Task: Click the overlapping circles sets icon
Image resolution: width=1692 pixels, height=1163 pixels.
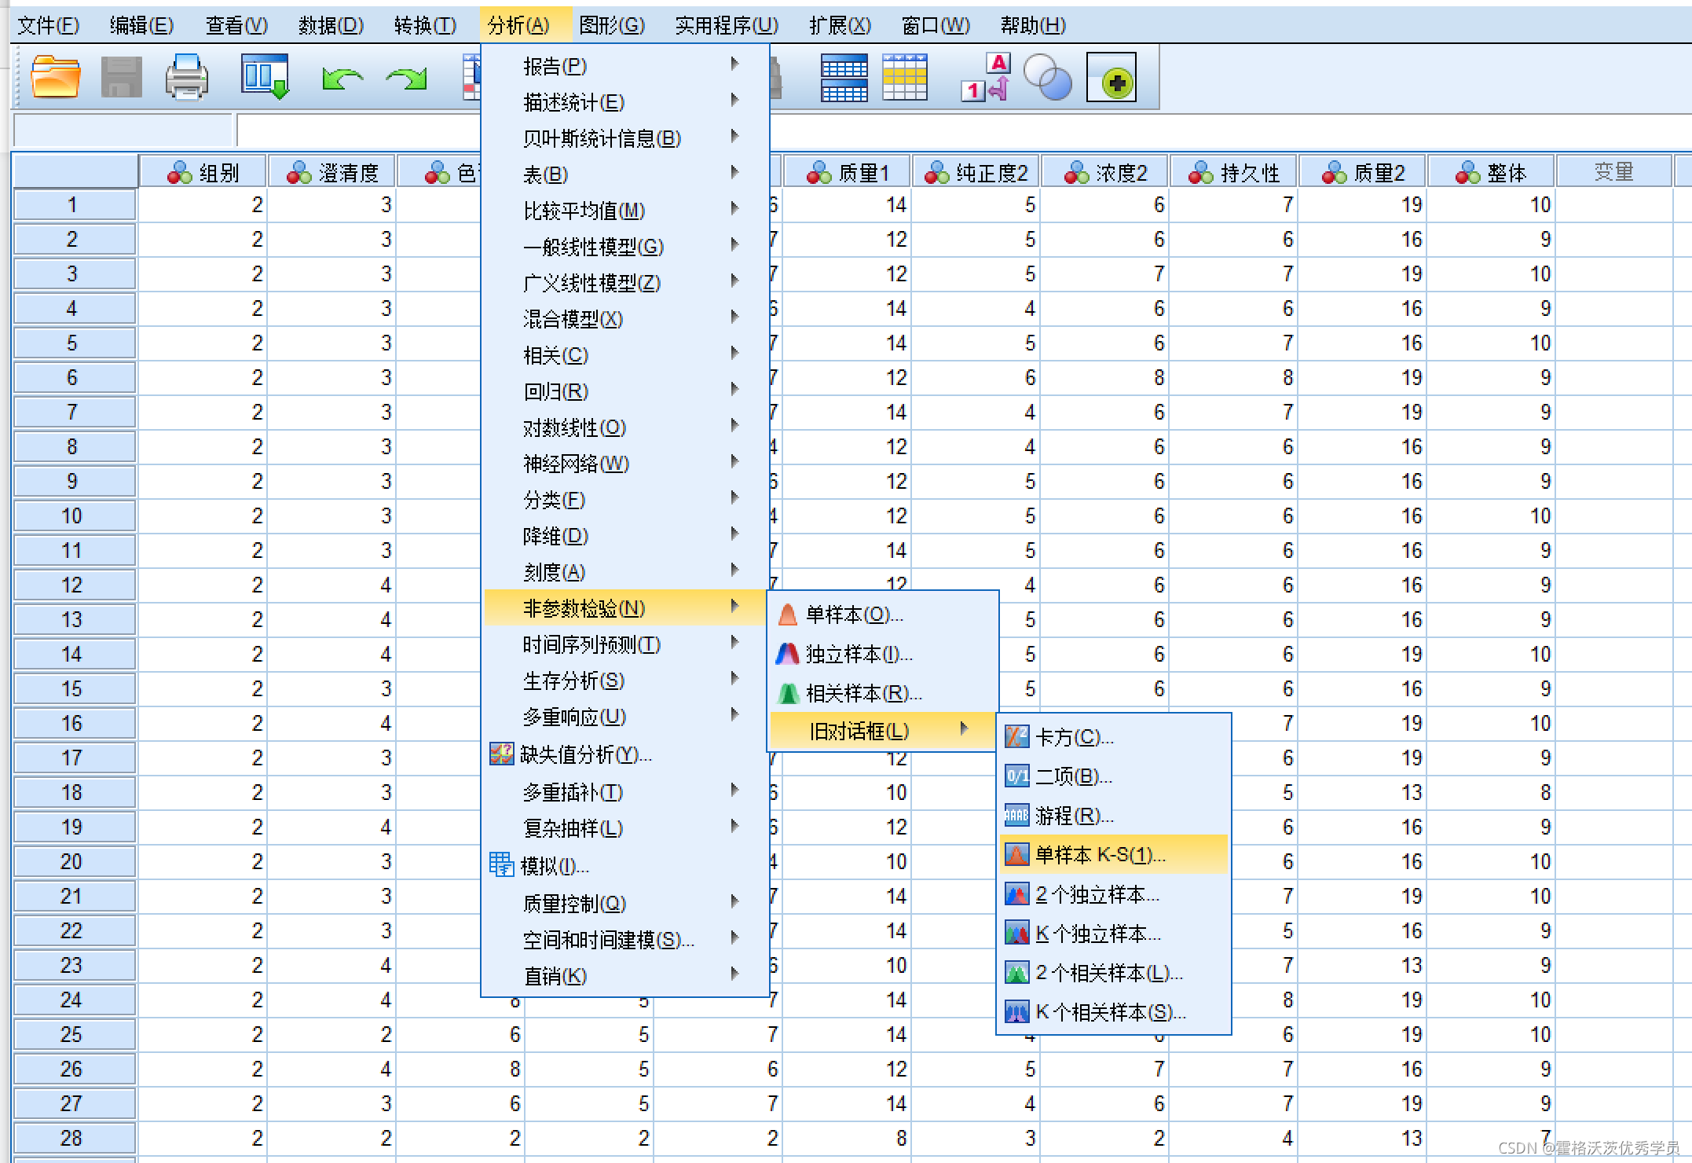Action: coord(1048,78)
